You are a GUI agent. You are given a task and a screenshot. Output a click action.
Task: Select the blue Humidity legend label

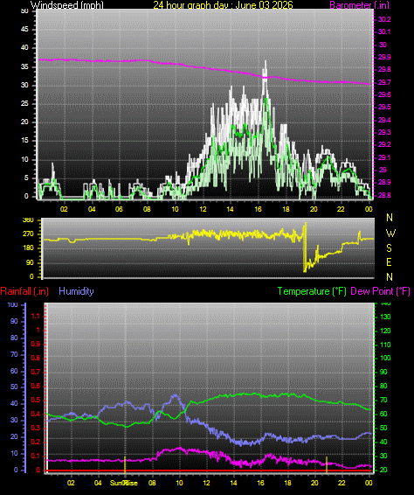coord(76,291)
